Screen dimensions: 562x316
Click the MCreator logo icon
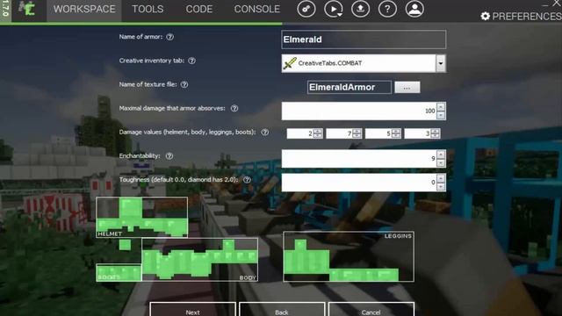click(27, 9)
